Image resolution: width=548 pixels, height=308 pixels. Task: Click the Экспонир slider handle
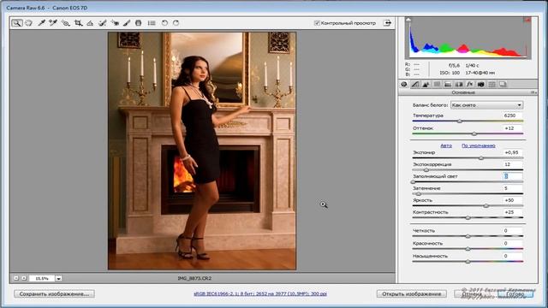point(481,158)
